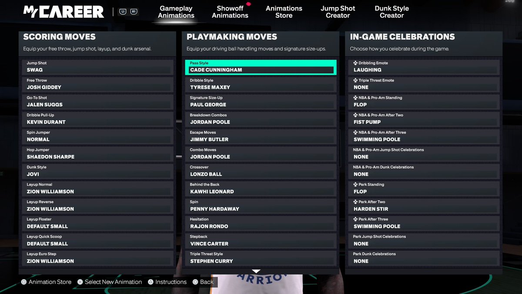Click the R1 bumper icon
This screenshot has width=522, height=294.
click(x=134, y=12)
